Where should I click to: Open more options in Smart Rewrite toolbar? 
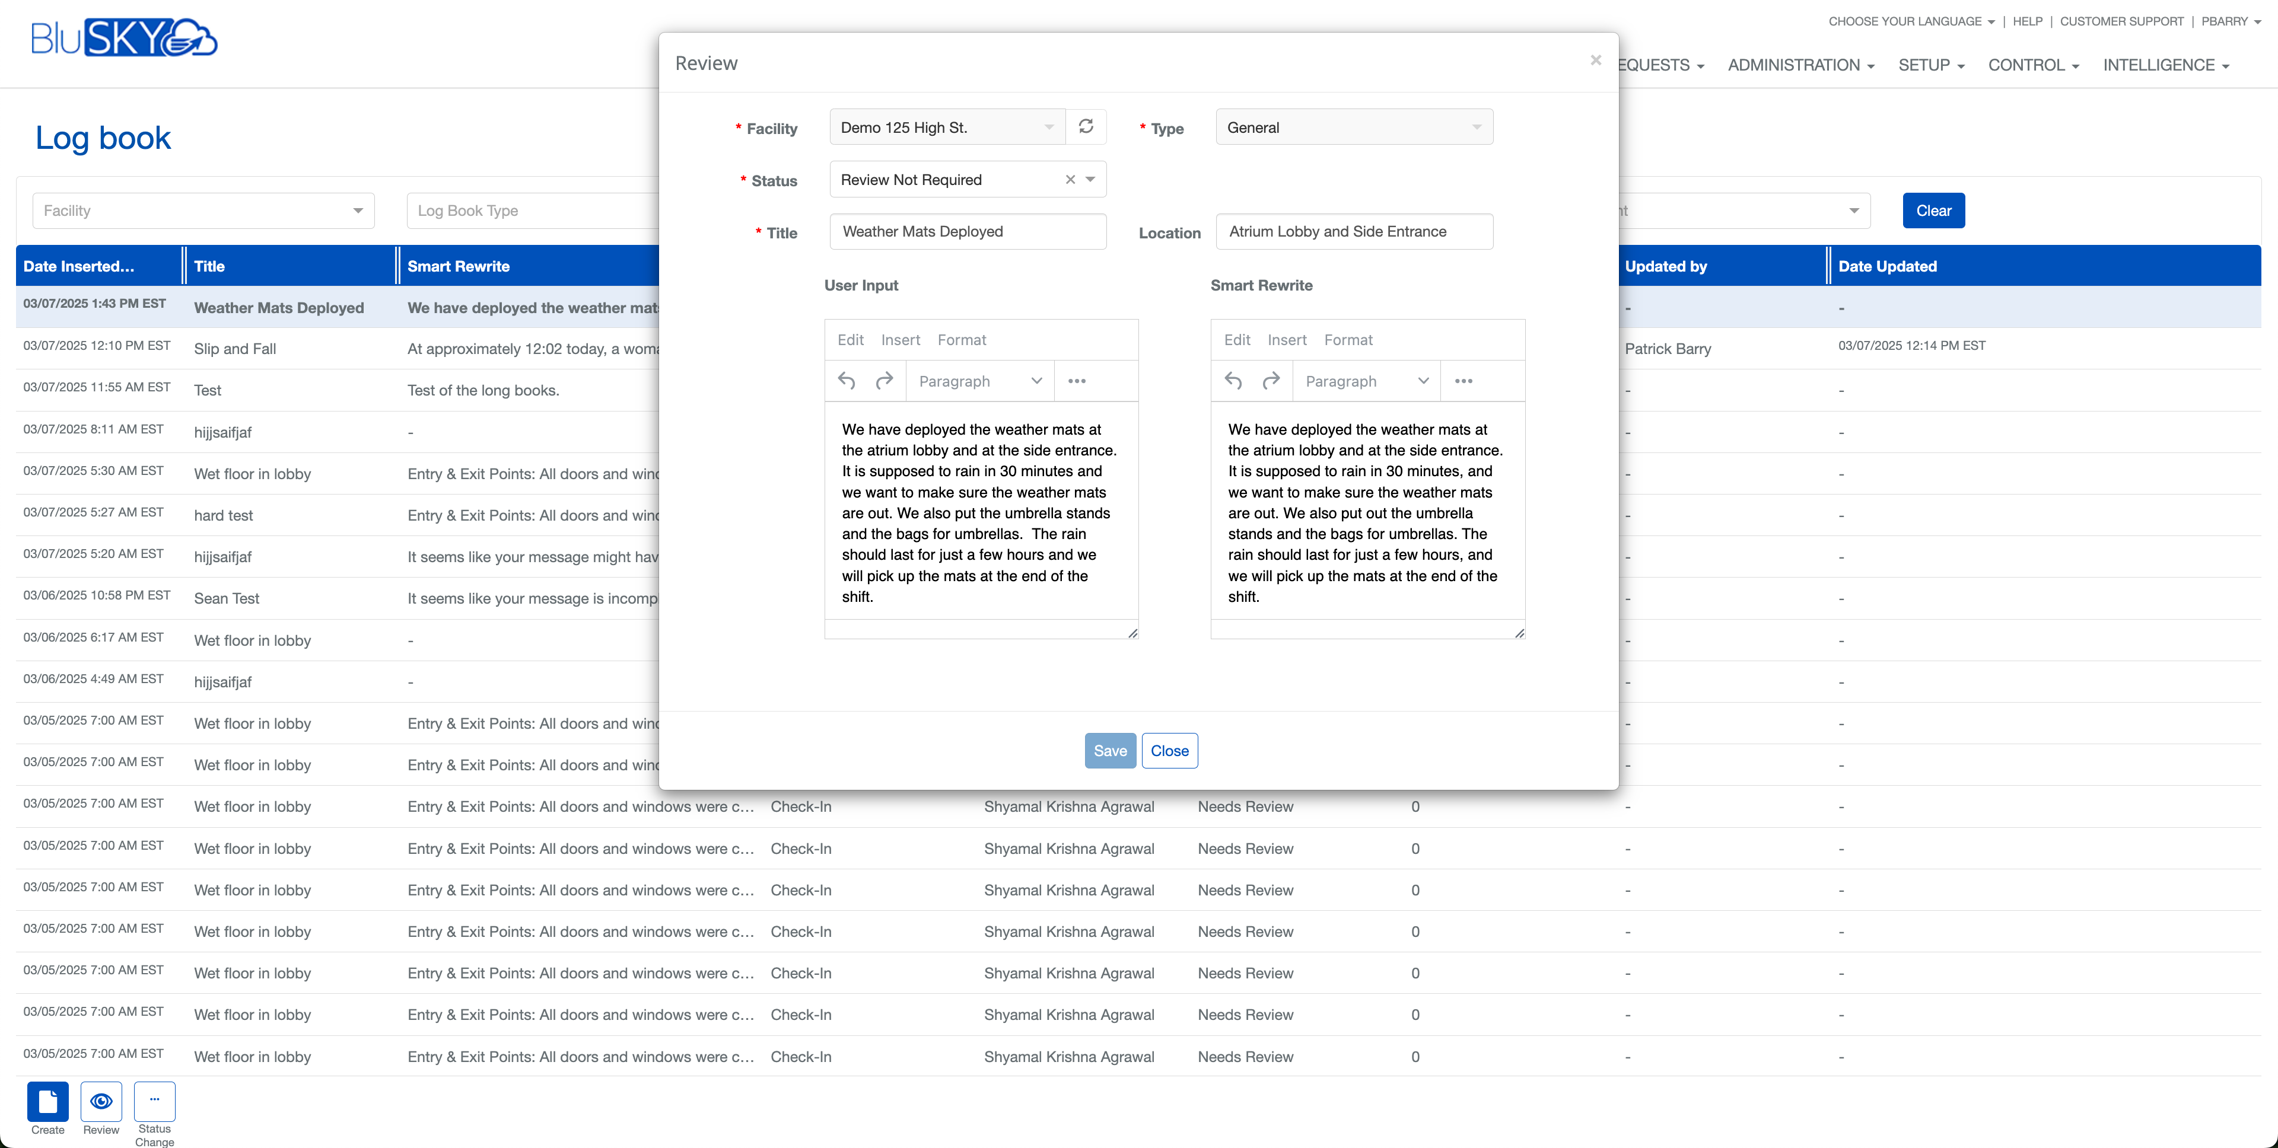[1463, 381]
